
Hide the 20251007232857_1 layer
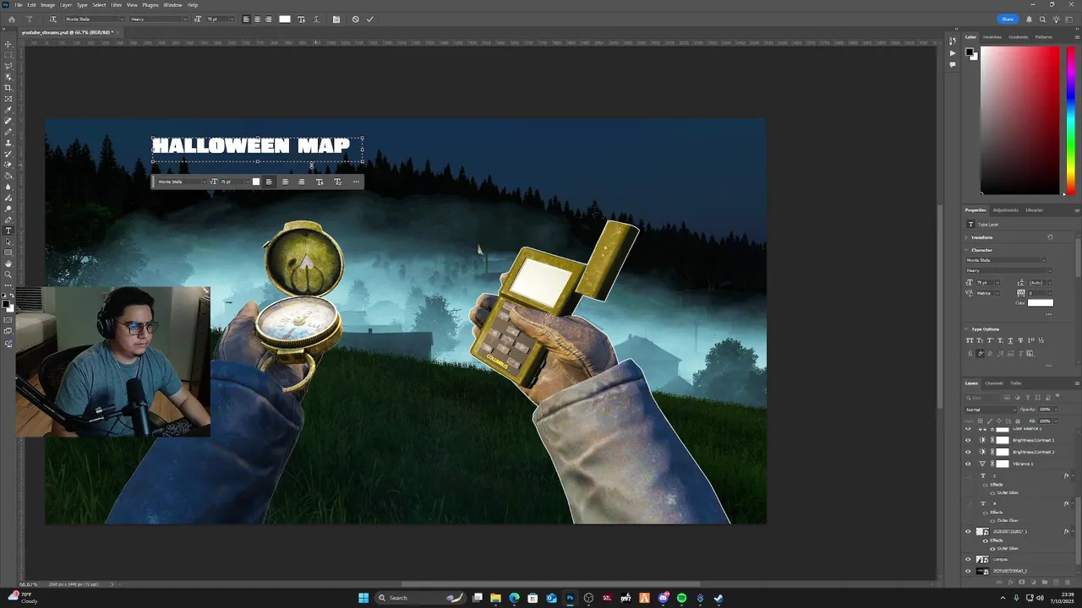click(x=969, y=531)
